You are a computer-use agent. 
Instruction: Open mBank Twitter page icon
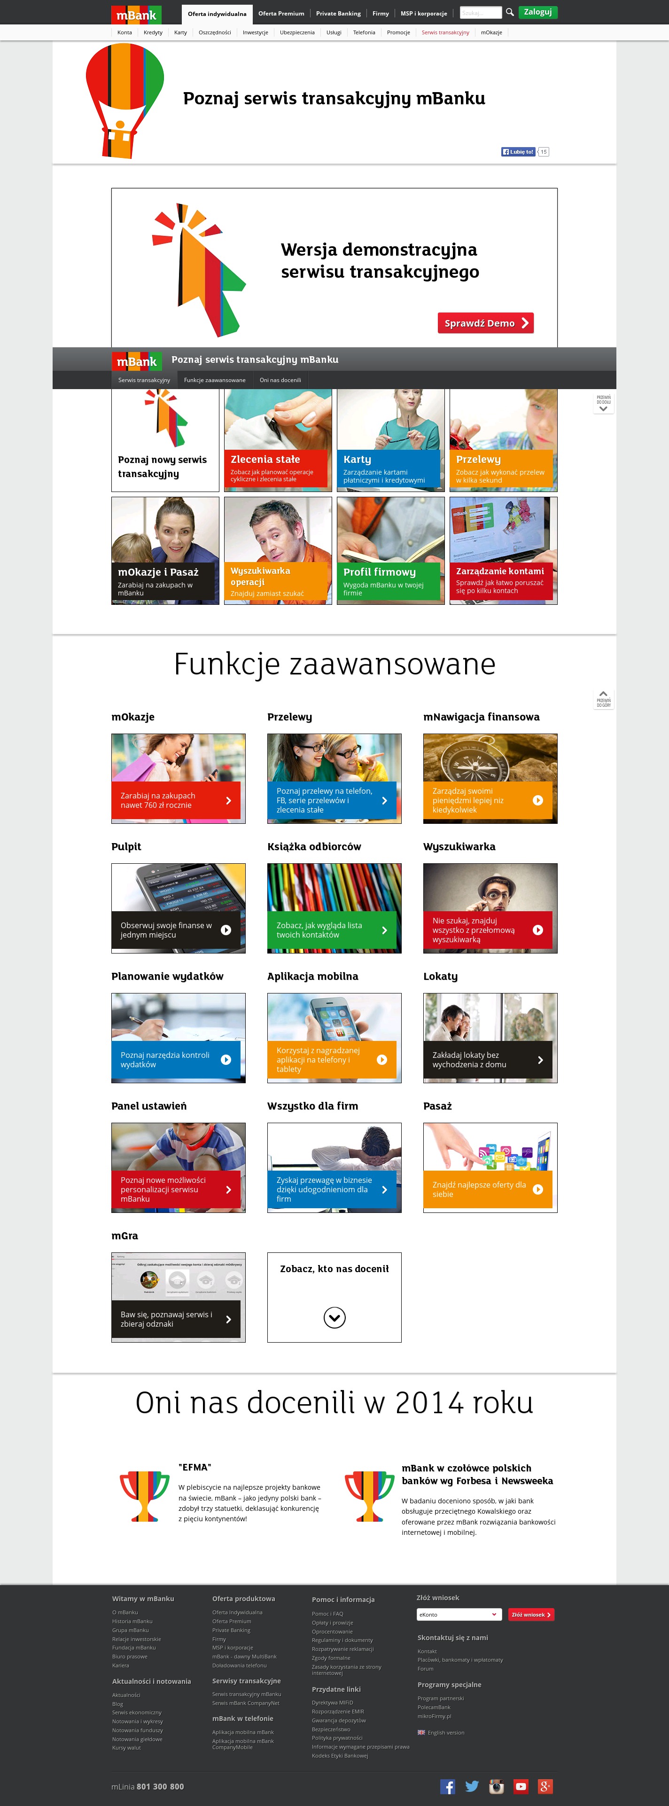(472, 1786)
